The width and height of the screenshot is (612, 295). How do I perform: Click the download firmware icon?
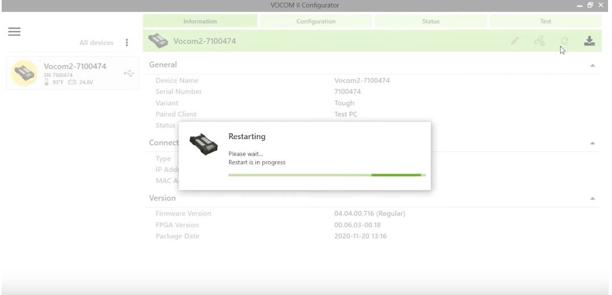(589, 41)
